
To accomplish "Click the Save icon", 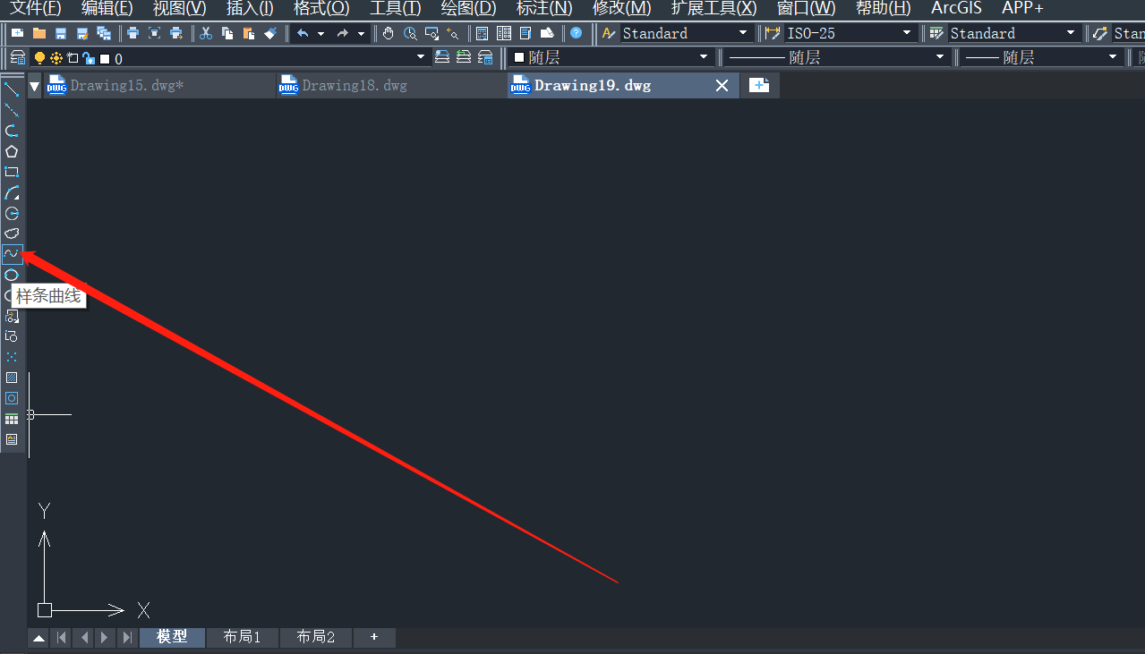I will (x=61, y=33).
